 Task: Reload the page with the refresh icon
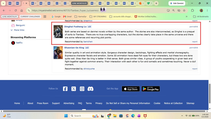pos(16,11)
